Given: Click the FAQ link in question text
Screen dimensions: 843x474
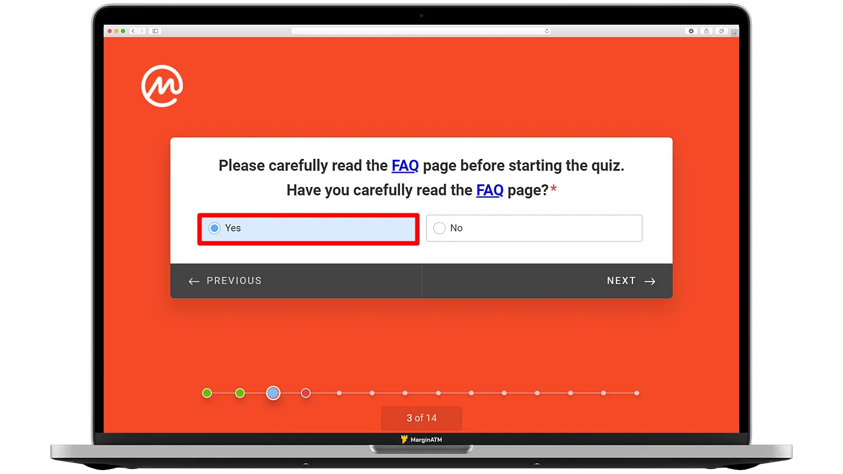Looking at the screenshot, I should pyautogui.click(x=489, y=190).
